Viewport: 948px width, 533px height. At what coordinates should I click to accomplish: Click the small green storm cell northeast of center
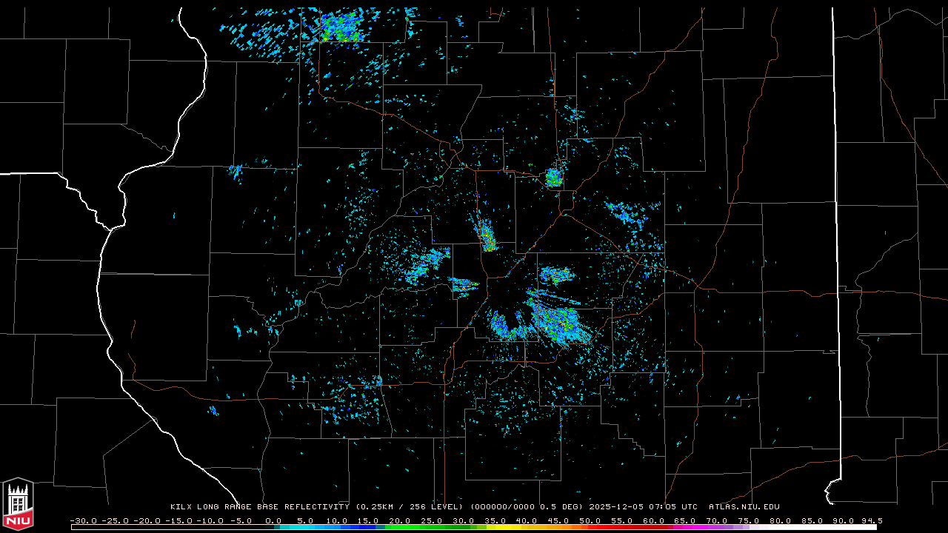[x=553, y=178]
